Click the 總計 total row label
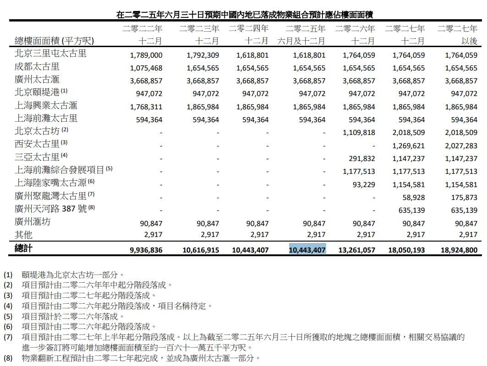The width and height of the screenshot is (487, 366). (23, 248)
